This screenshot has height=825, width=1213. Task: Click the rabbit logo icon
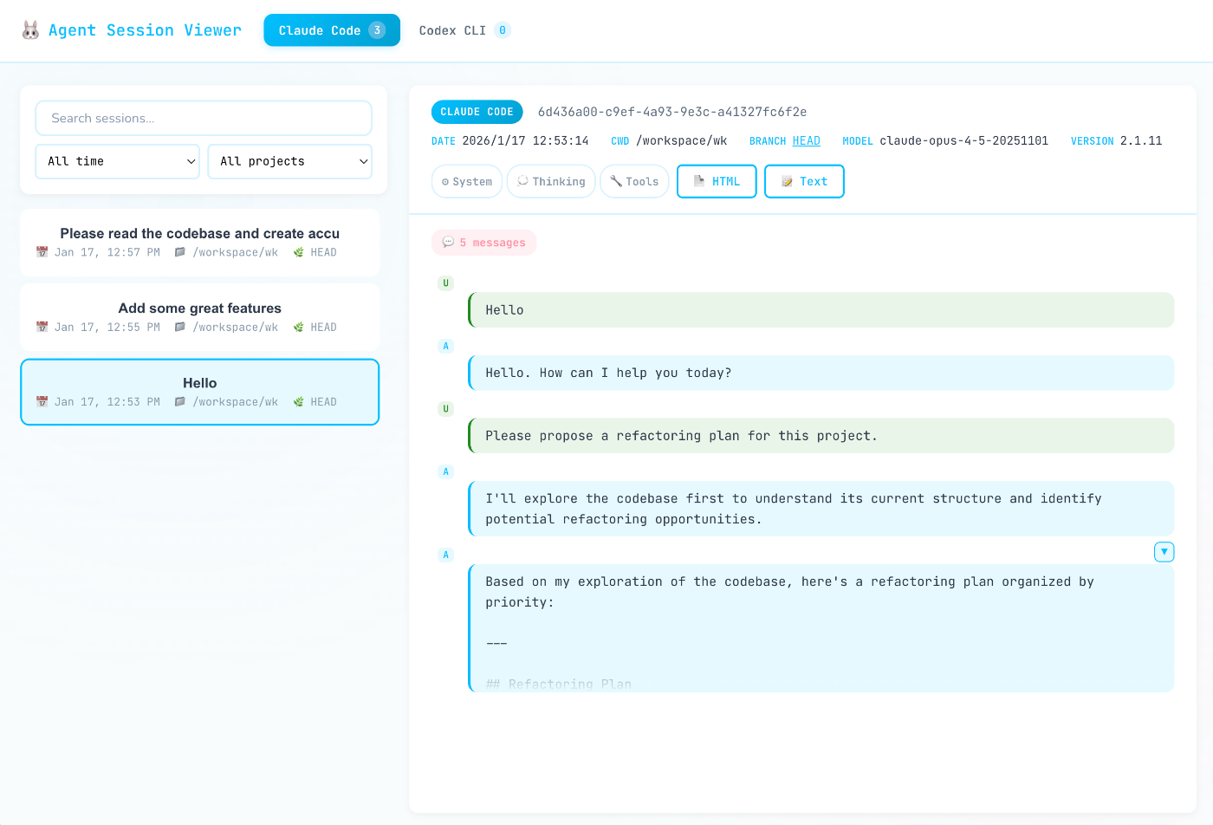click(x=30, y=30)
